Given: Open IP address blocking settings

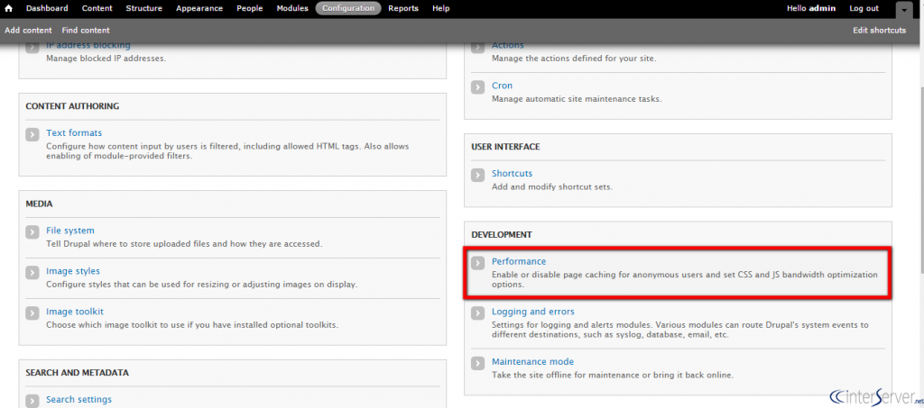Looking at the screenshot, I should (x=88, y=45).
